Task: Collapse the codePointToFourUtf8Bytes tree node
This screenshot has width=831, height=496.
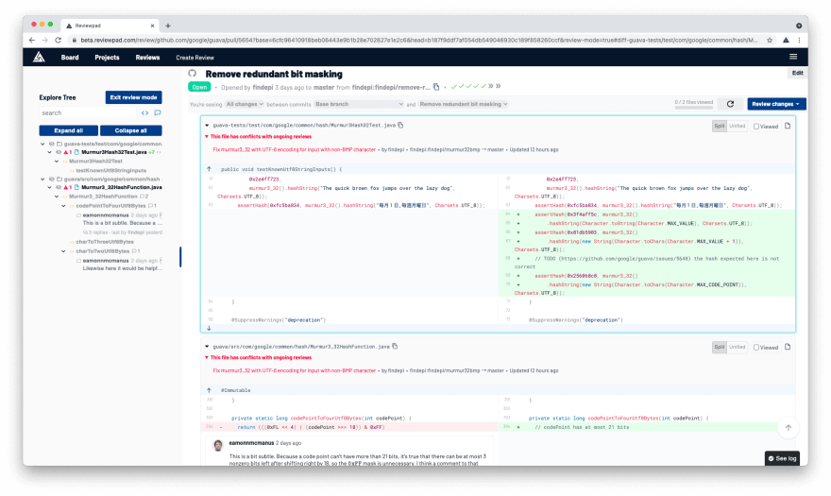Action: (63, 206)
